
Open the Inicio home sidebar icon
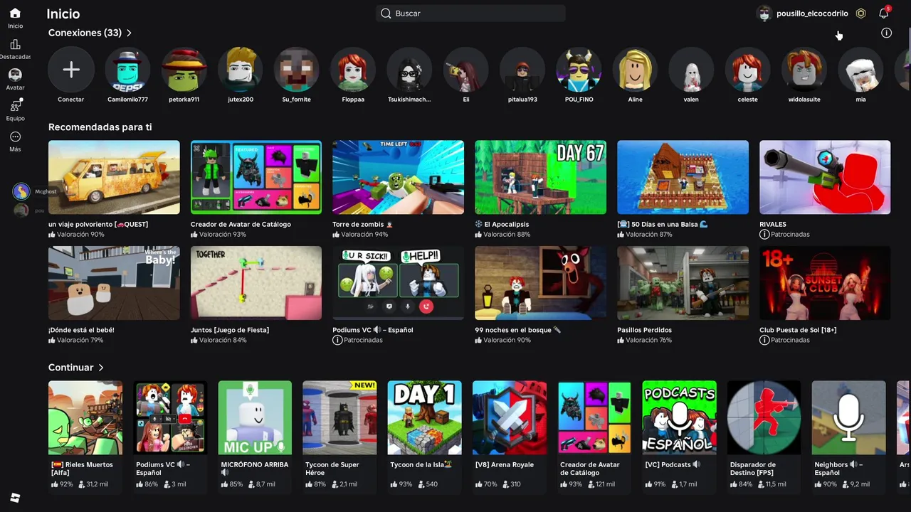pos(15,14)
